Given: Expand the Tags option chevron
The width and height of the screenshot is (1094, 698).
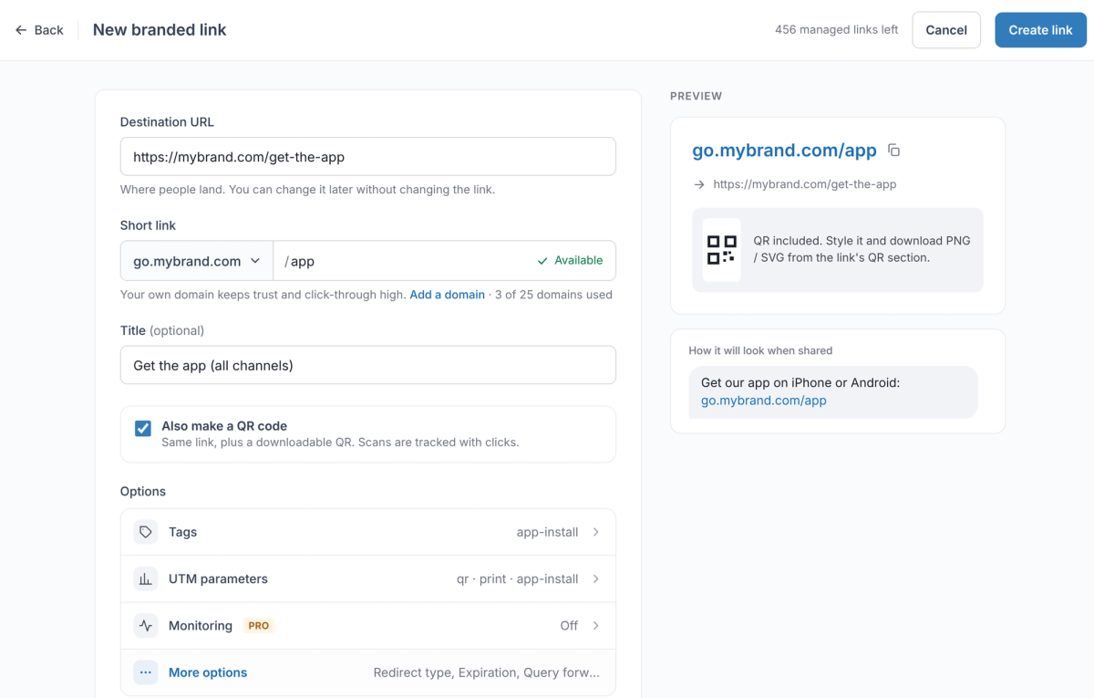Looking at the screenshot, I should coord(596,532).
